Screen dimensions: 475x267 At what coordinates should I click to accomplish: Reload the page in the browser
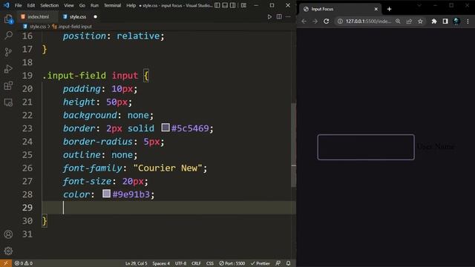click(x=327, y=22)
